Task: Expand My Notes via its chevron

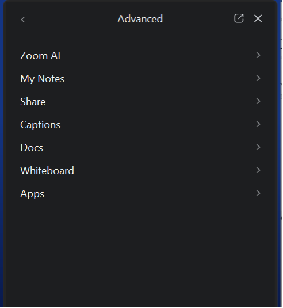Action: [x=258, y=78]
